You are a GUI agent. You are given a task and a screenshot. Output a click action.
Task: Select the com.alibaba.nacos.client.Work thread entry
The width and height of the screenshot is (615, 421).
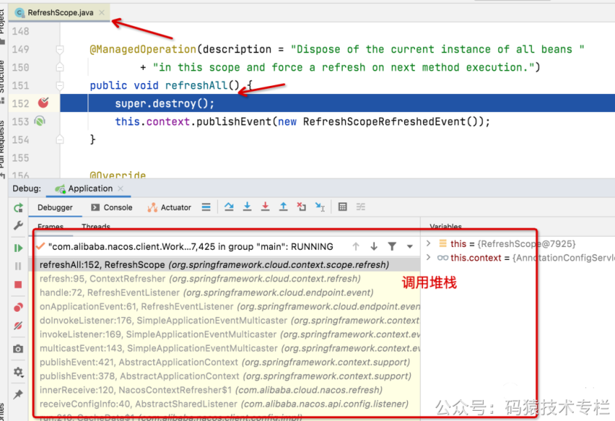[190, 246]
